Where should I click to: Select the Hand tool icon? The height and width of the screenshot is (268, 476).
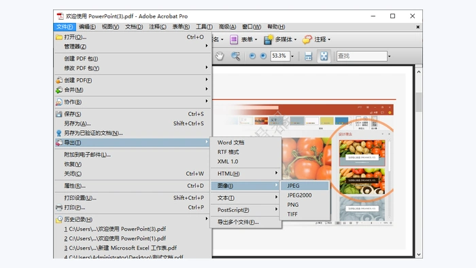coord(220,56)
